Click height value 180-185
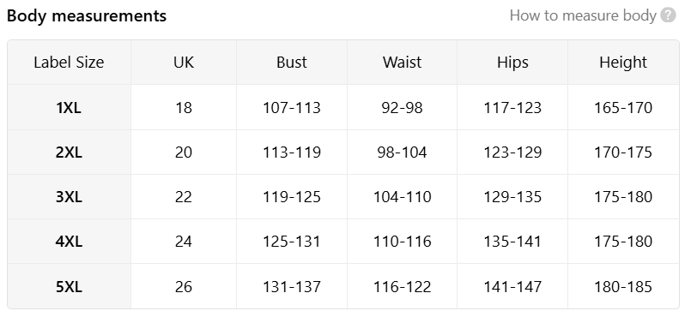 click(623, 287)
